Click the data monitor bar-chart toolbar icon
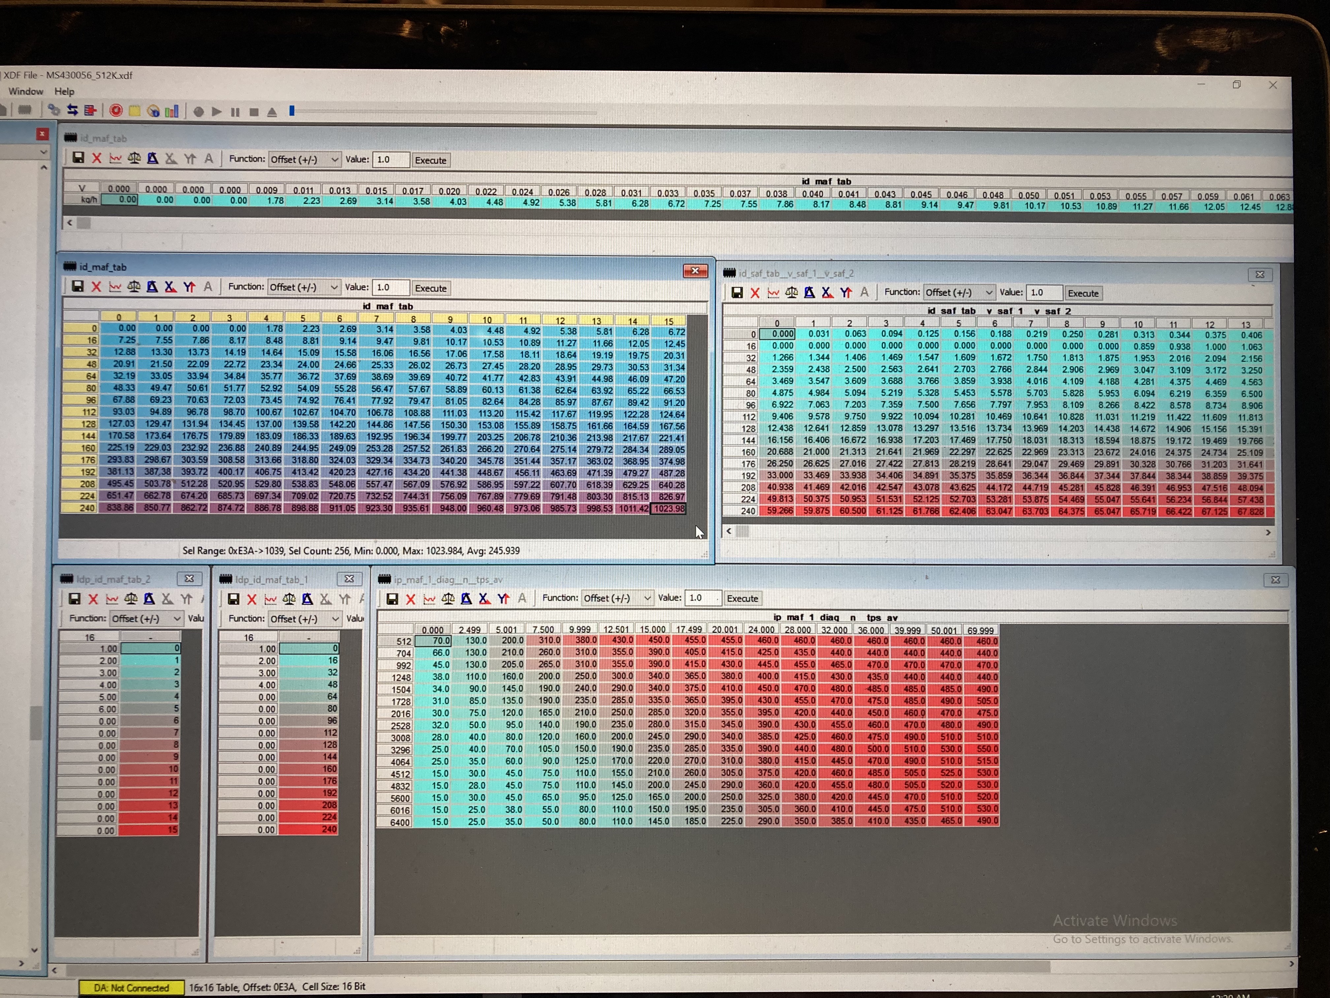Screen dimensions: 1330x998 tap(172, 111)
